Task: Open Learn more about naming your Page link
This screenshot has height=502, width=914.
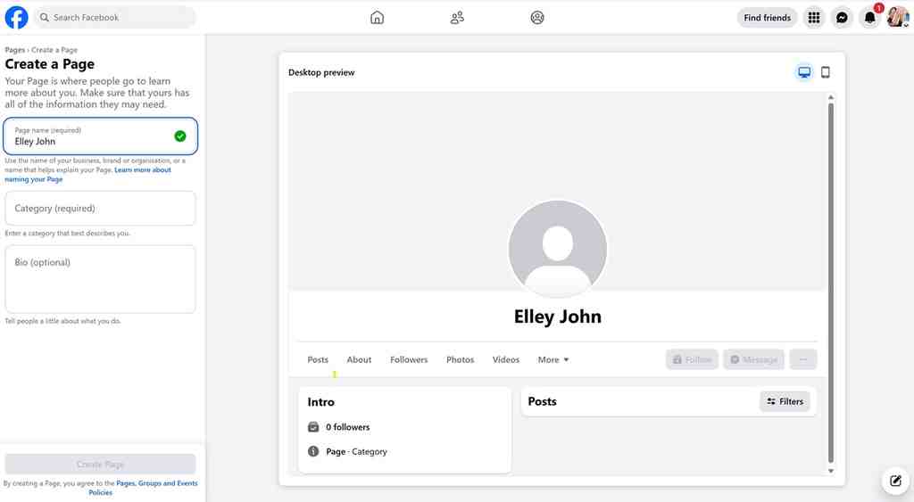Action: [x=88, y=175]
